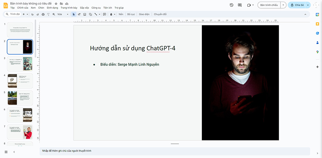This screenshot has width=322, height=158.
Task: Collapse the slide filmstrip panel
Action: (14, 152)
